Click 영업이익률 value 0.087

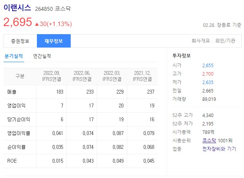click(118, 133)
